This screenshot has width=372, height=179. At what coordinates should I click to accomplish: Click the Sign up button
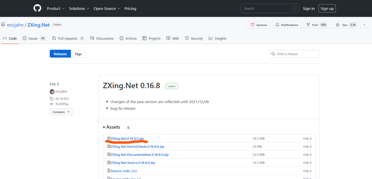click(x=327, y=9)
